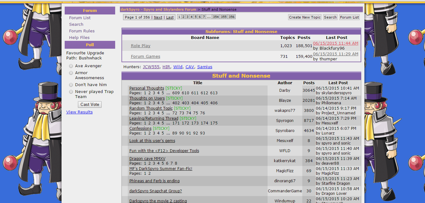
Task: Click author name Spyrogon
Action: [285, 121]
